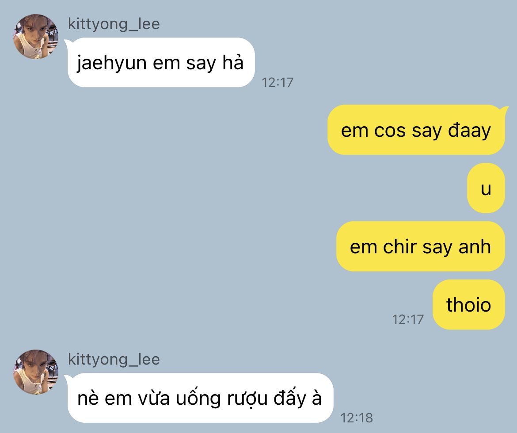Click the 12:17 timestamp beside the first message
Image resolution: width=517 pixels, height=433 pixels.
click(278, 83)
